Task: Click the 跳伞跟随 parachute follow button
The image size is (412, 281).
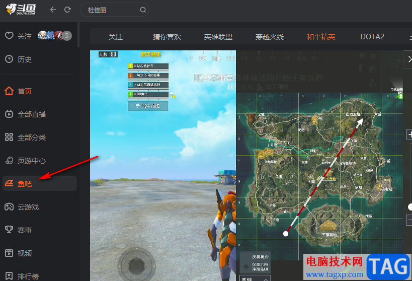Action: [x=148, y=106]
